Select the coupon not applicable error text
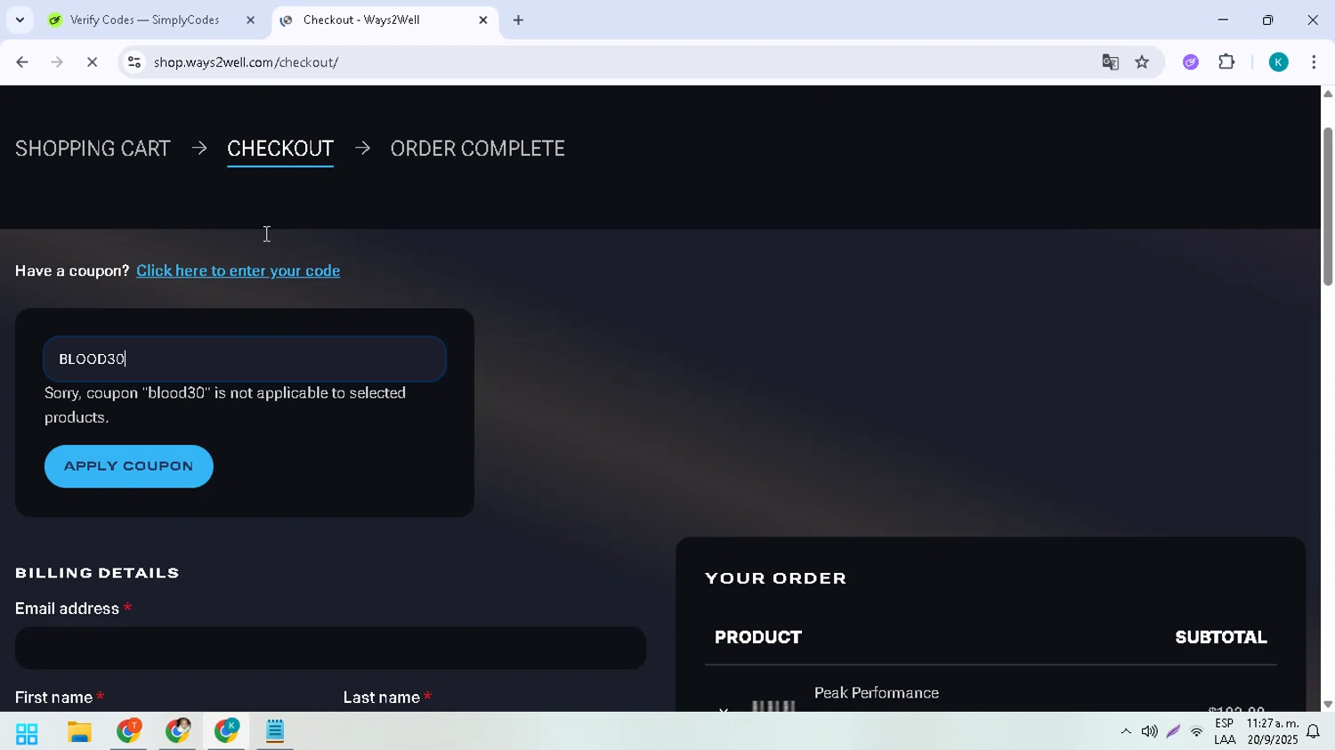The image size is (1335, 750). point(225,405)
